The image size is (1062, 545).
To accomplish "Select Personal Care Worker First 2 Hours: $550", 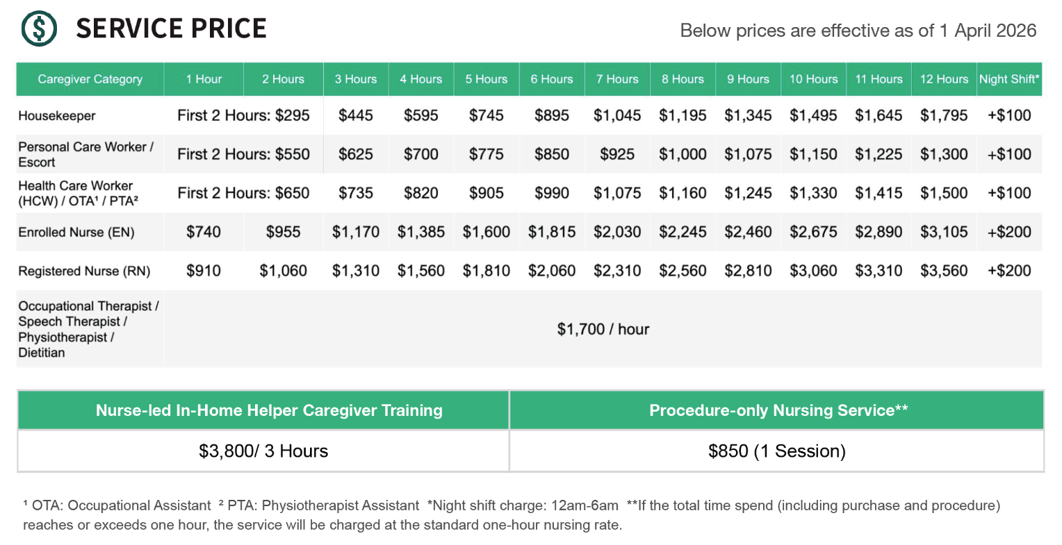I will (243, 154).
